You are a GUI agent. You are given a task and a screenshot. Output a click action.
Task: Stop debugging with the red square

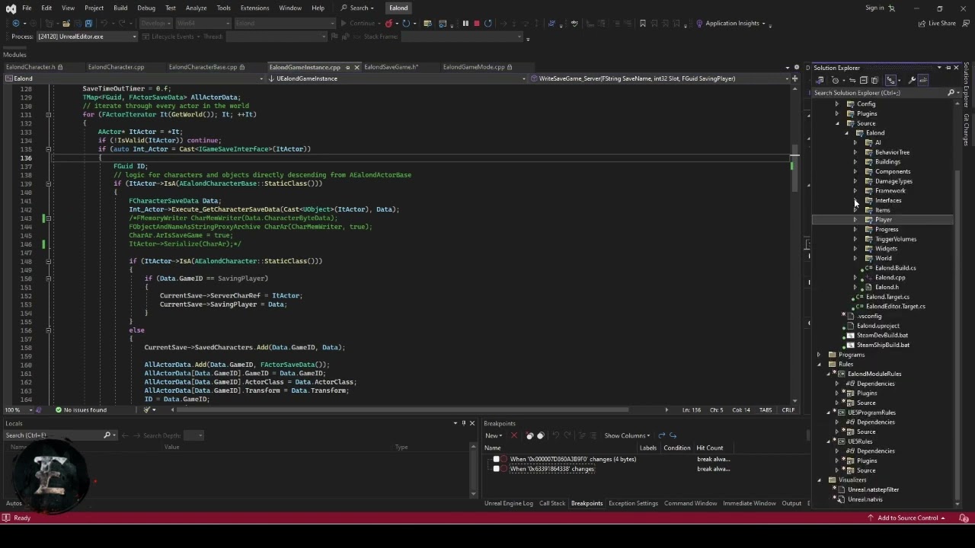coord(477,23)
